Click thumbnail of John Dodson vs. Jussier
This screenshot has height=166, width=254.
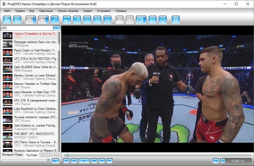click(x=8, y=127)
